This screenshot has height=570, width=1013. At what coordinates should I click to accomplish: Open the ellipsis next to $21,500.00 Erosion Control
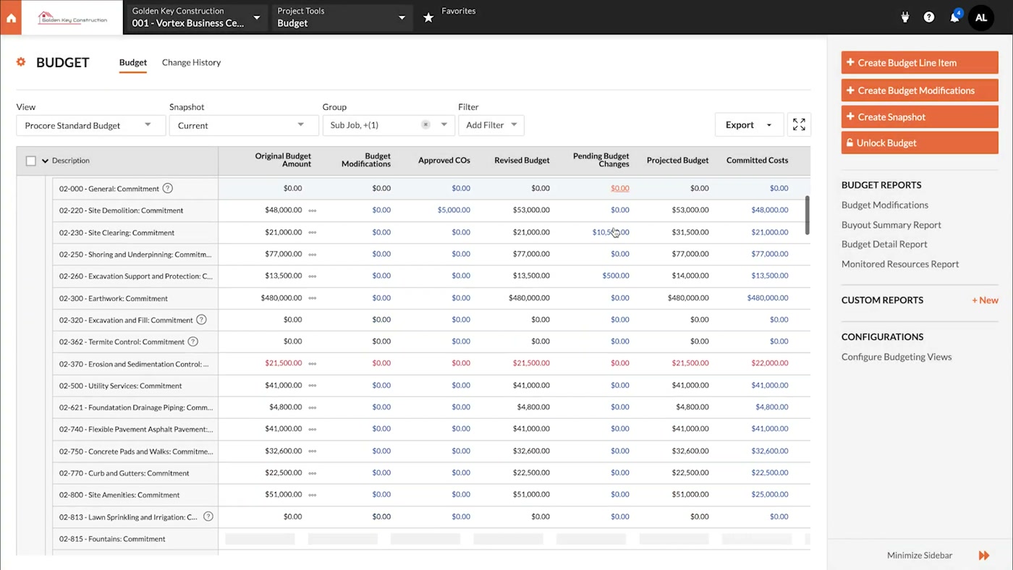(x=313, y=363)
